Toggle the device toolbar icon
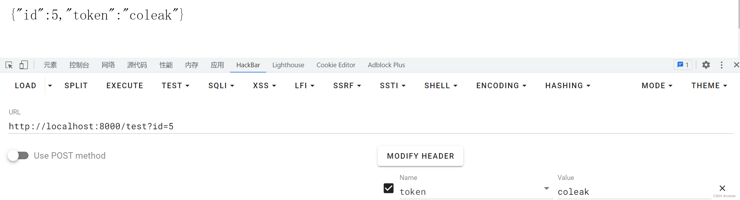740x200 pixels. (24, 65)
